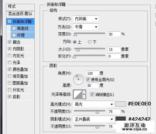
Task: Open the 阴影模式 dropdown showing 正片叠底
Action: 93,119
